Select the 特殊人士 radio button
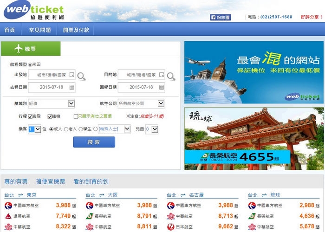The height and width of the screenshot is (232, 325). pos(95,129)
